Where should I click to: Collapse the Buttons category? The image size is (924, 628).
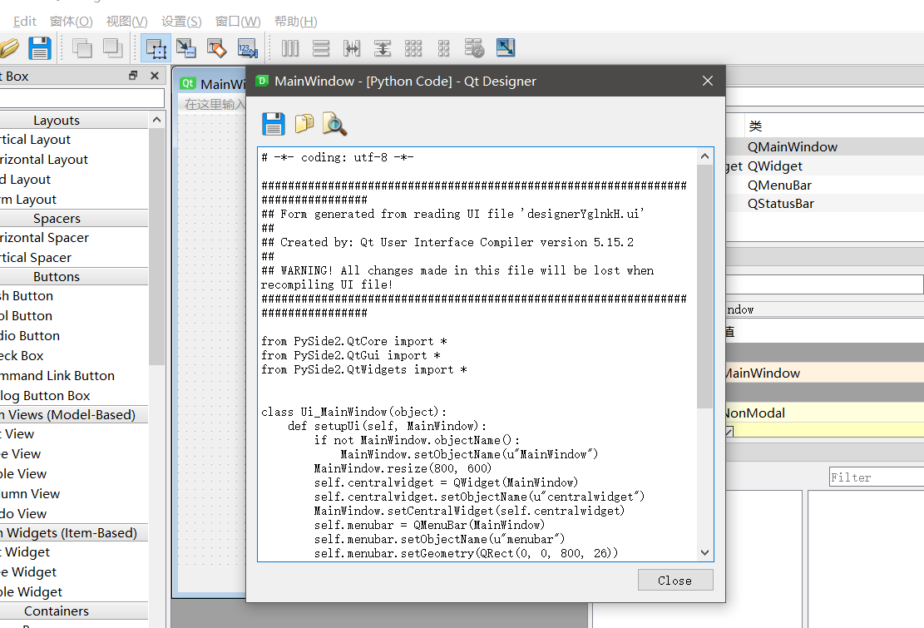click(74, 277)
